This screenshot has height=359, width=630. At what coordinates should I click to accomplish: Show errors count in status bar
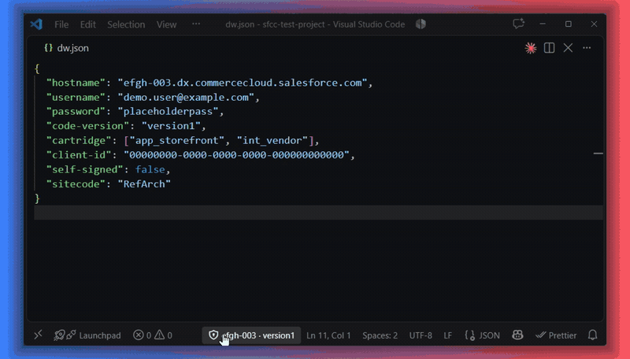[143, 335]
